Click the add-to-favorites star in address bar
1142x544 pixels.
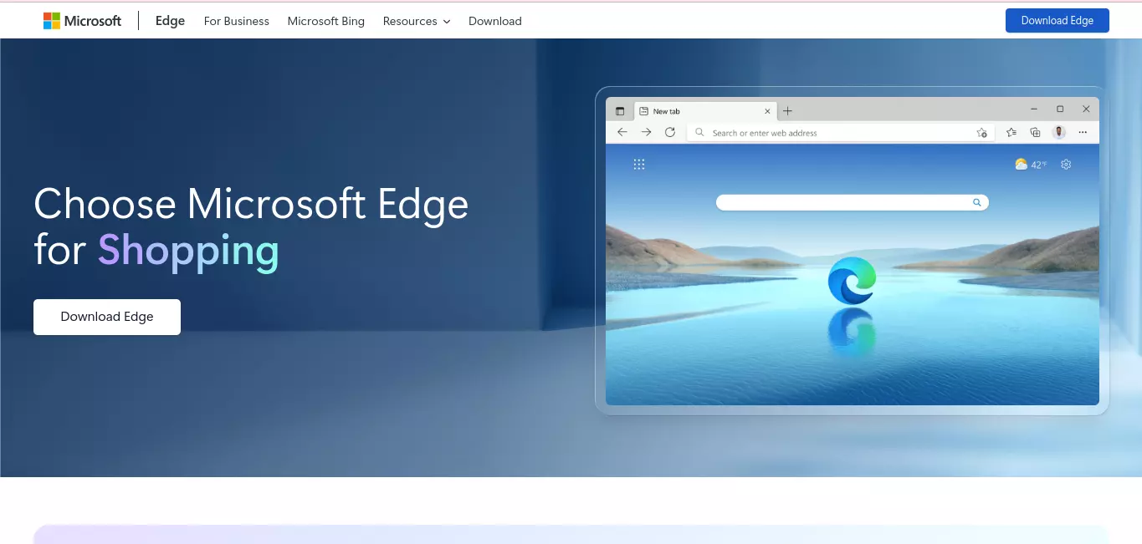pos(982,133)
